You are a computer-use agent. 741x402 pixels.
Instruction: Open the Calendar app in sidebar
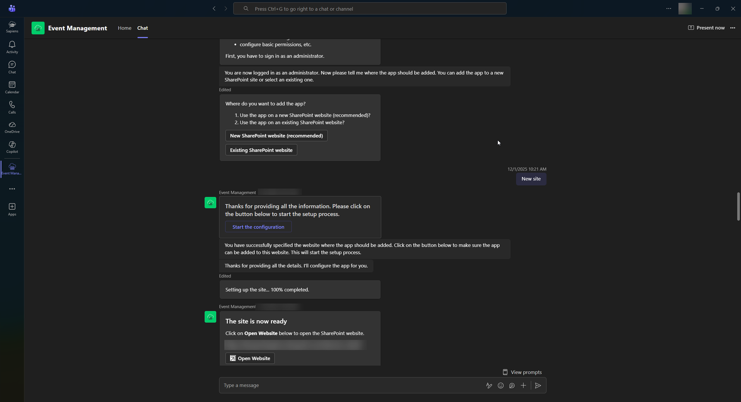[x=12, y=87]
